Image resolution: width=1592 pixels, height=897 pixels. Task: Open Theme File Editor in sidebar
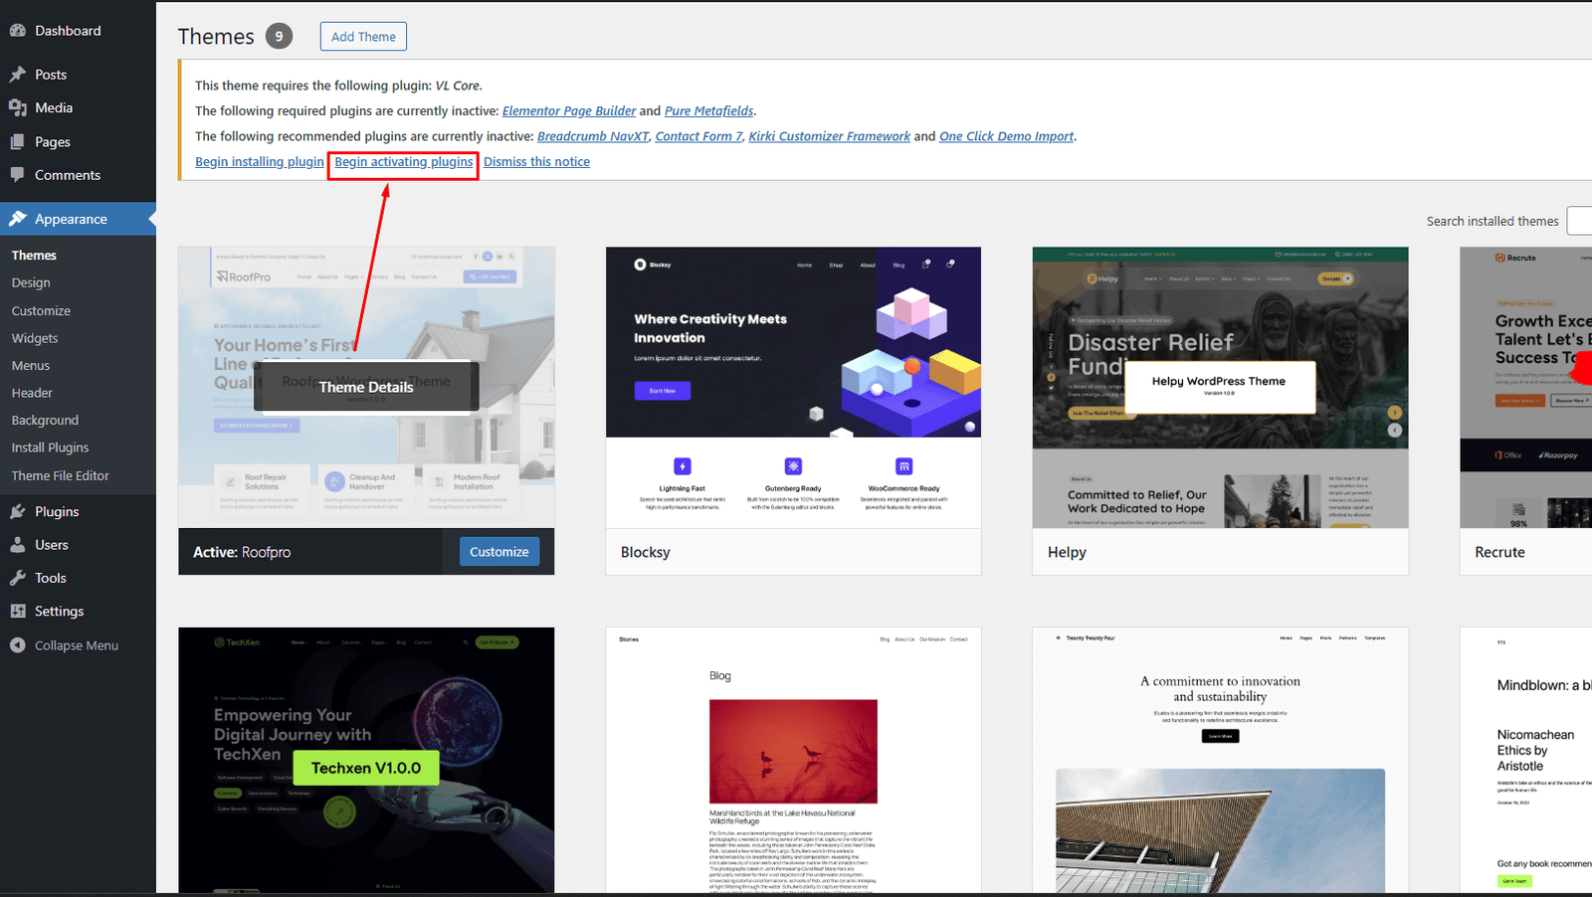(60, 475)
